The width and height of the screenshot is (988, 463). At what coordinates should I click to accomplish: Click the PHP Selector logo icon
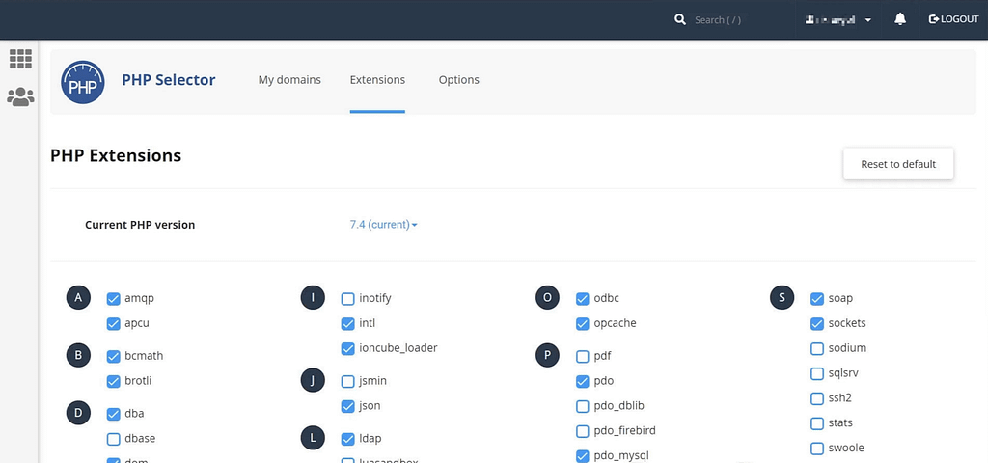[82, 81]
